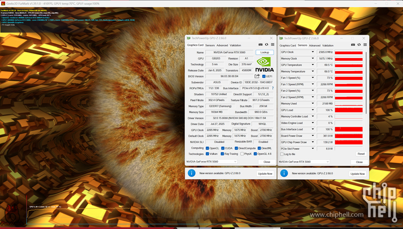This screenshot has width=403, height=229.
Task: Switch to Validation tab in left GPU-Z window
Action: (235, 45)
